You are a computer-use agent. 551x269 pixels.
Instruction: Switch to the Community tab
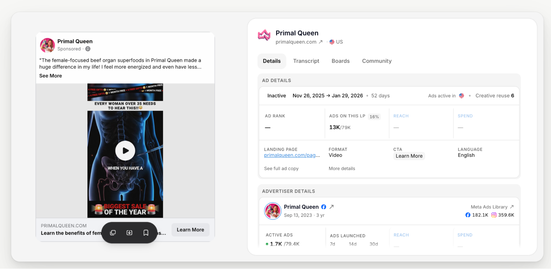pyautogui.click(x=377, y=61)
